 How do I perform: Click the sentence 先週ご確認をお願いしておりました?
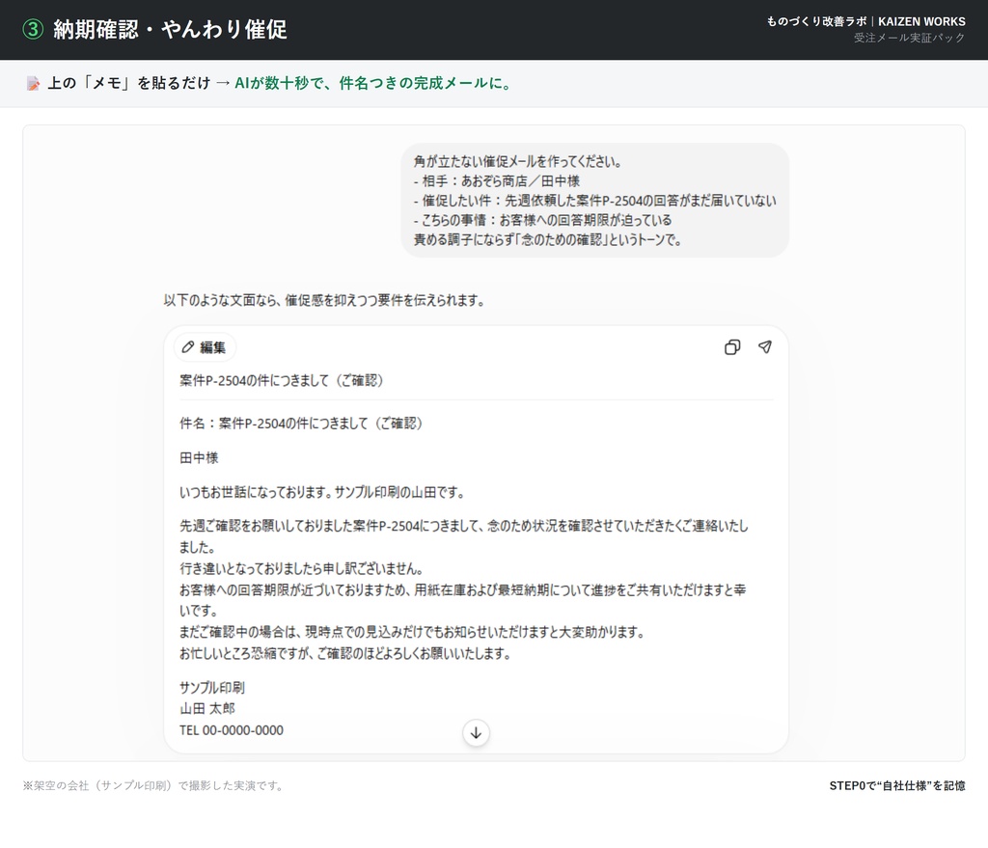point(464,536)
